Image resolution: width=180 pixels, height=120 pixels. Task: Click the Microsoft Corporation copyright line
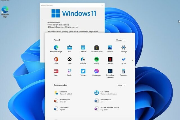pyautogui.click(x=62, y=27)
